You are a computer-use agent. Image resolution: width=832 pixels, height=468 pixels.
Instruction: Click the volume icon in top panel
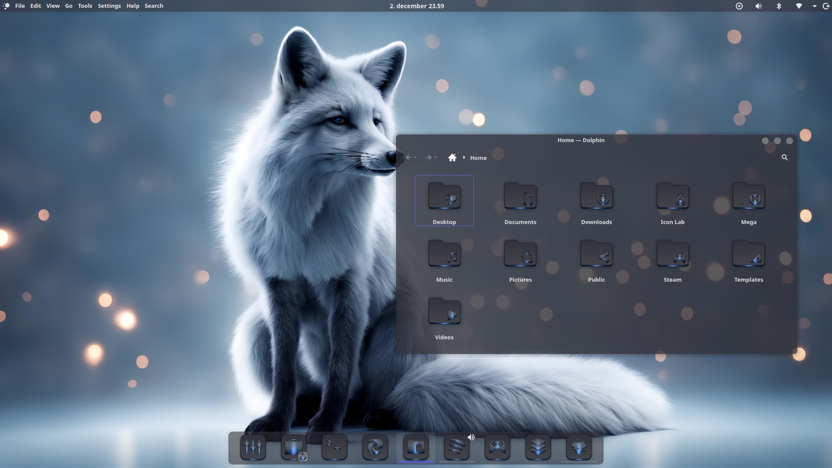(x=758, y=6)
